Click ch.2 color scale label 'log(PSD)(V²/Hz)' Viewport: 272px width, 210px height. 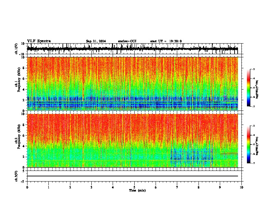click(x=257, y=146)
